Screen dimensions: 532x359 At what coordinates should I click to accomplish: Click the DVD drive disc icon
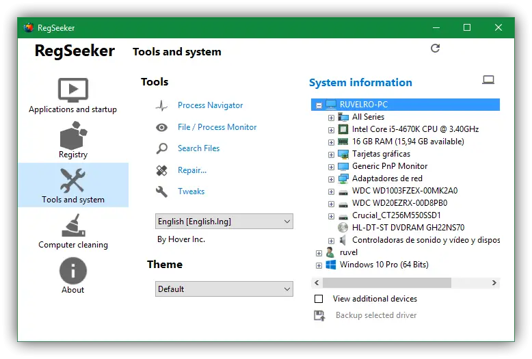point(343,227)
